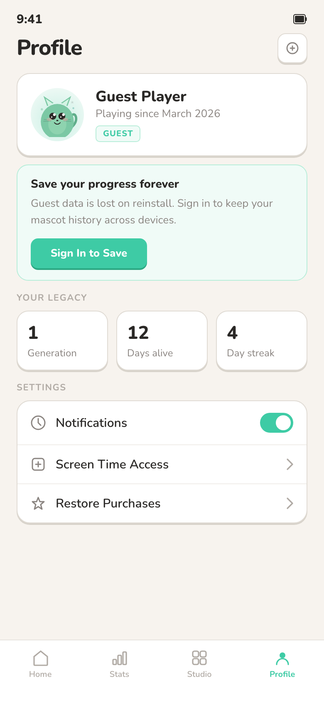Open the Stats bar chart icon

(x=120, y=659)
